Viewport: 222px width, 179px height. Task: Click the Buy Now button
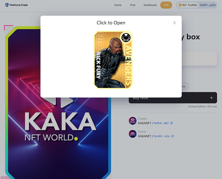[x=173, y=98]
